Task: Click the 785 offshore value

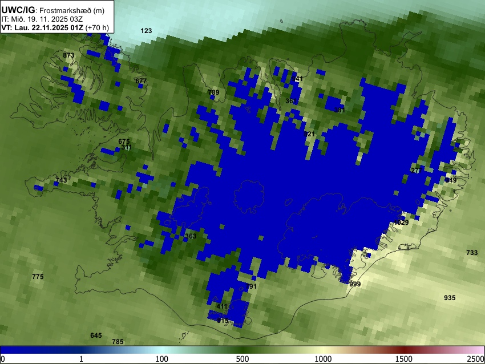Action: tap(118, 342)
